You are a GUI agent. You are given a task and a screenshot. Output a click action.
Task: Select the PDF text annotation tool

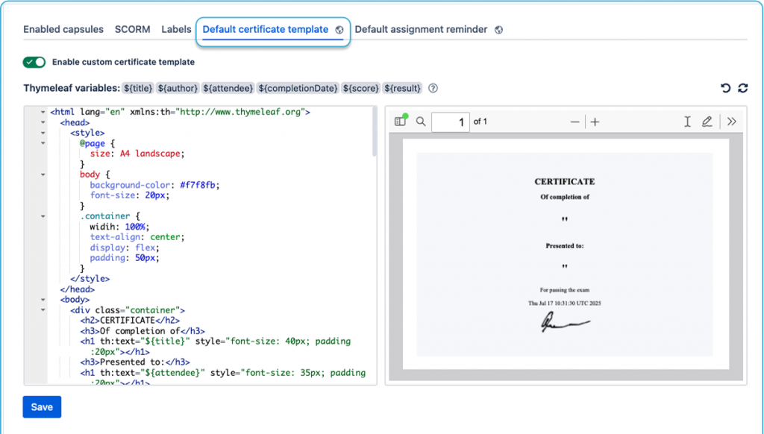[687, 122]
